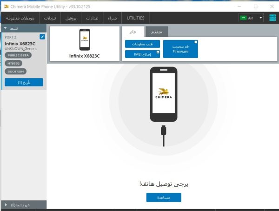The height and width of the screenshot is (211, 279).
Task: Open عدادات settings menu
Action: point(92,18)
